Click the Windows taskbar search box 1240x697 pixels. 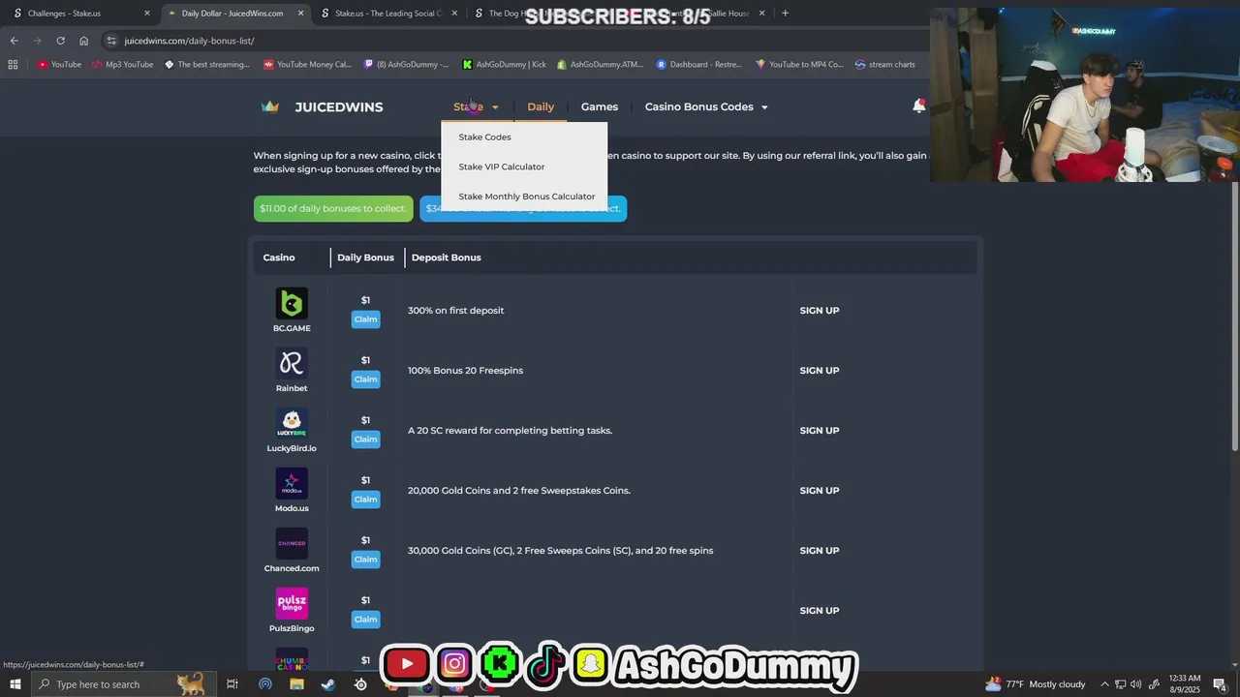[x=123, y=684]
